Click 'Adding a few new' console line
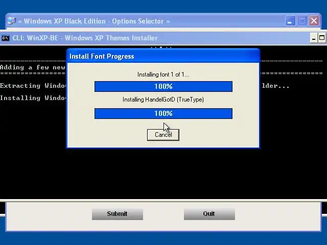The height and width of the screenshot is (245, 327). (33, 67)
